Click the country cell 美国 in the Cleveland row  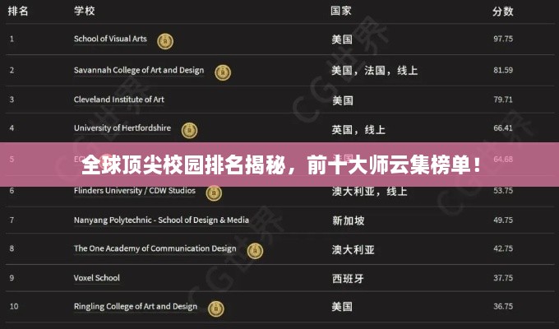(x=343, y=100)
